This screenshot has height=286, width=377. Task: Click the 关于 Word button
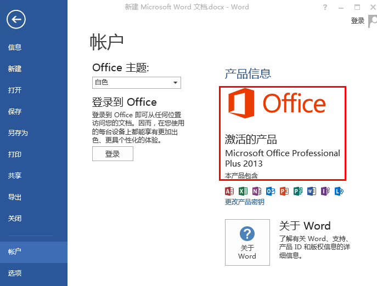[247, 242]
